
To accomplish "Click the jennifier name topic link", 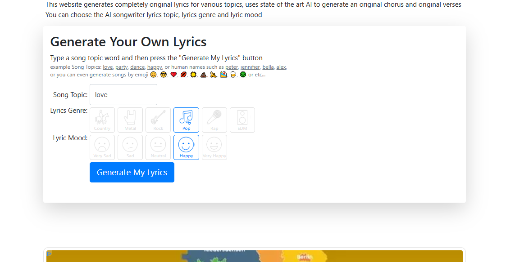I will point(250,67).
